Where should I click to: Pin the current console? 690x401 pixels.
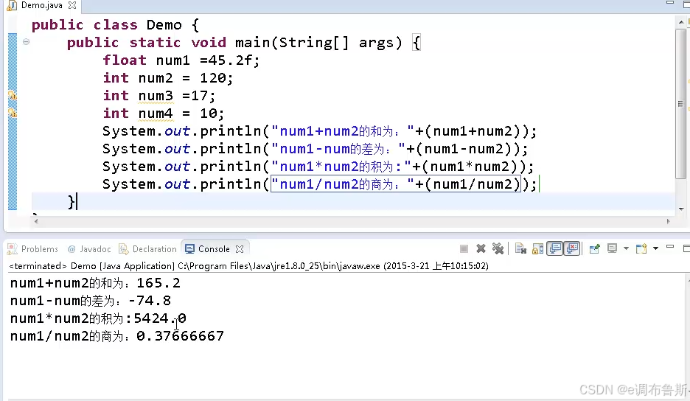(594, 249)
